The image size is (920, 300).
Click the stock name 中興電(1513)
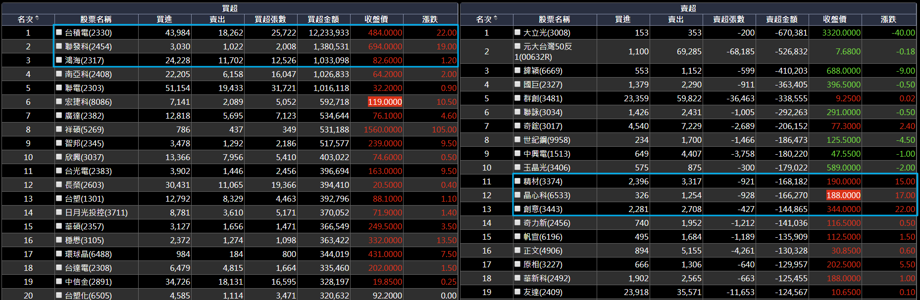click(547, 154)
